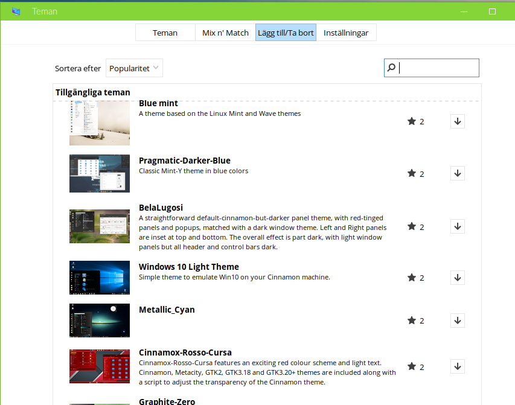Image resolution: width=515 pixels, height=405 pixels.
Task: Go to the Inställningar tab
Action: (346, 33)
